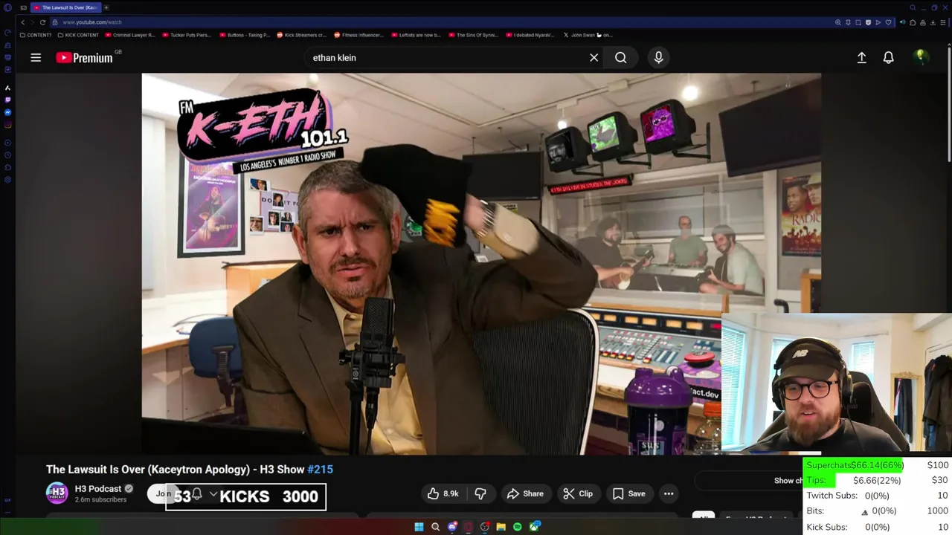Bookmark the page with the heart icon
Image resolution: width=952 pixels, height=535 pixels.
coord(888,22)
